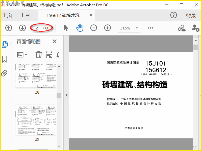Click the 国家建筑标准设计图集 heading
Image resolution: width=202 pixels, height=151 pixels.
point(123,63)
